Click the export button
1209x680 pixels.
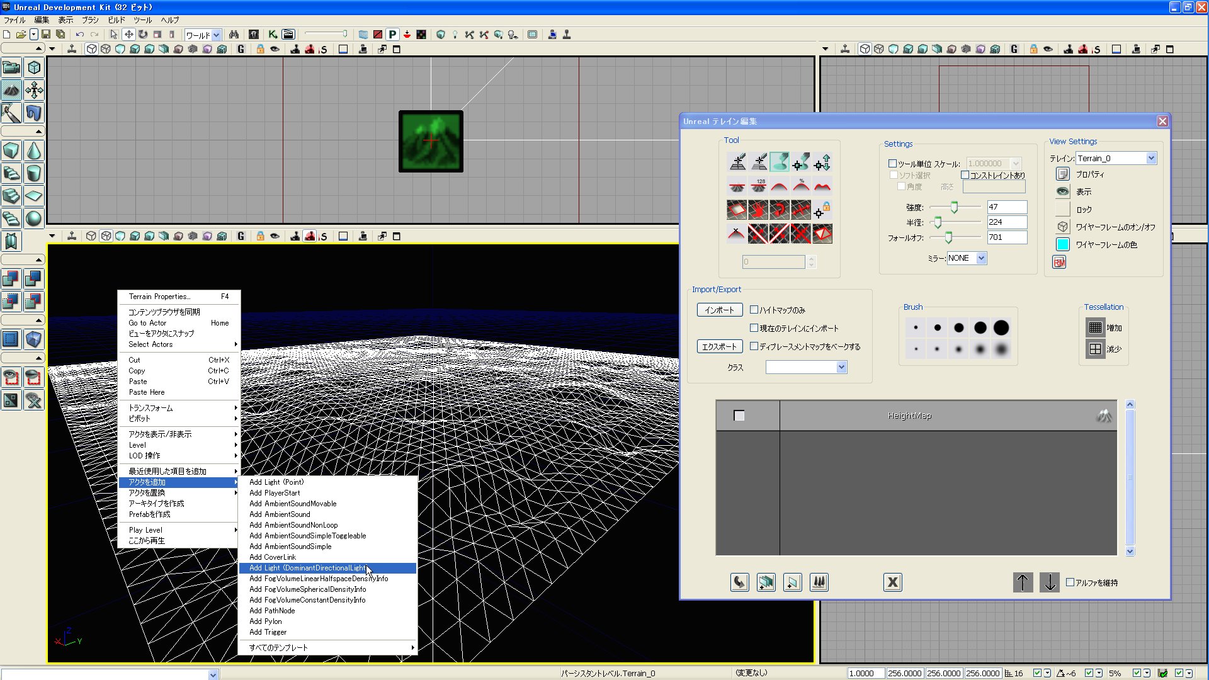tap(719, 346)
